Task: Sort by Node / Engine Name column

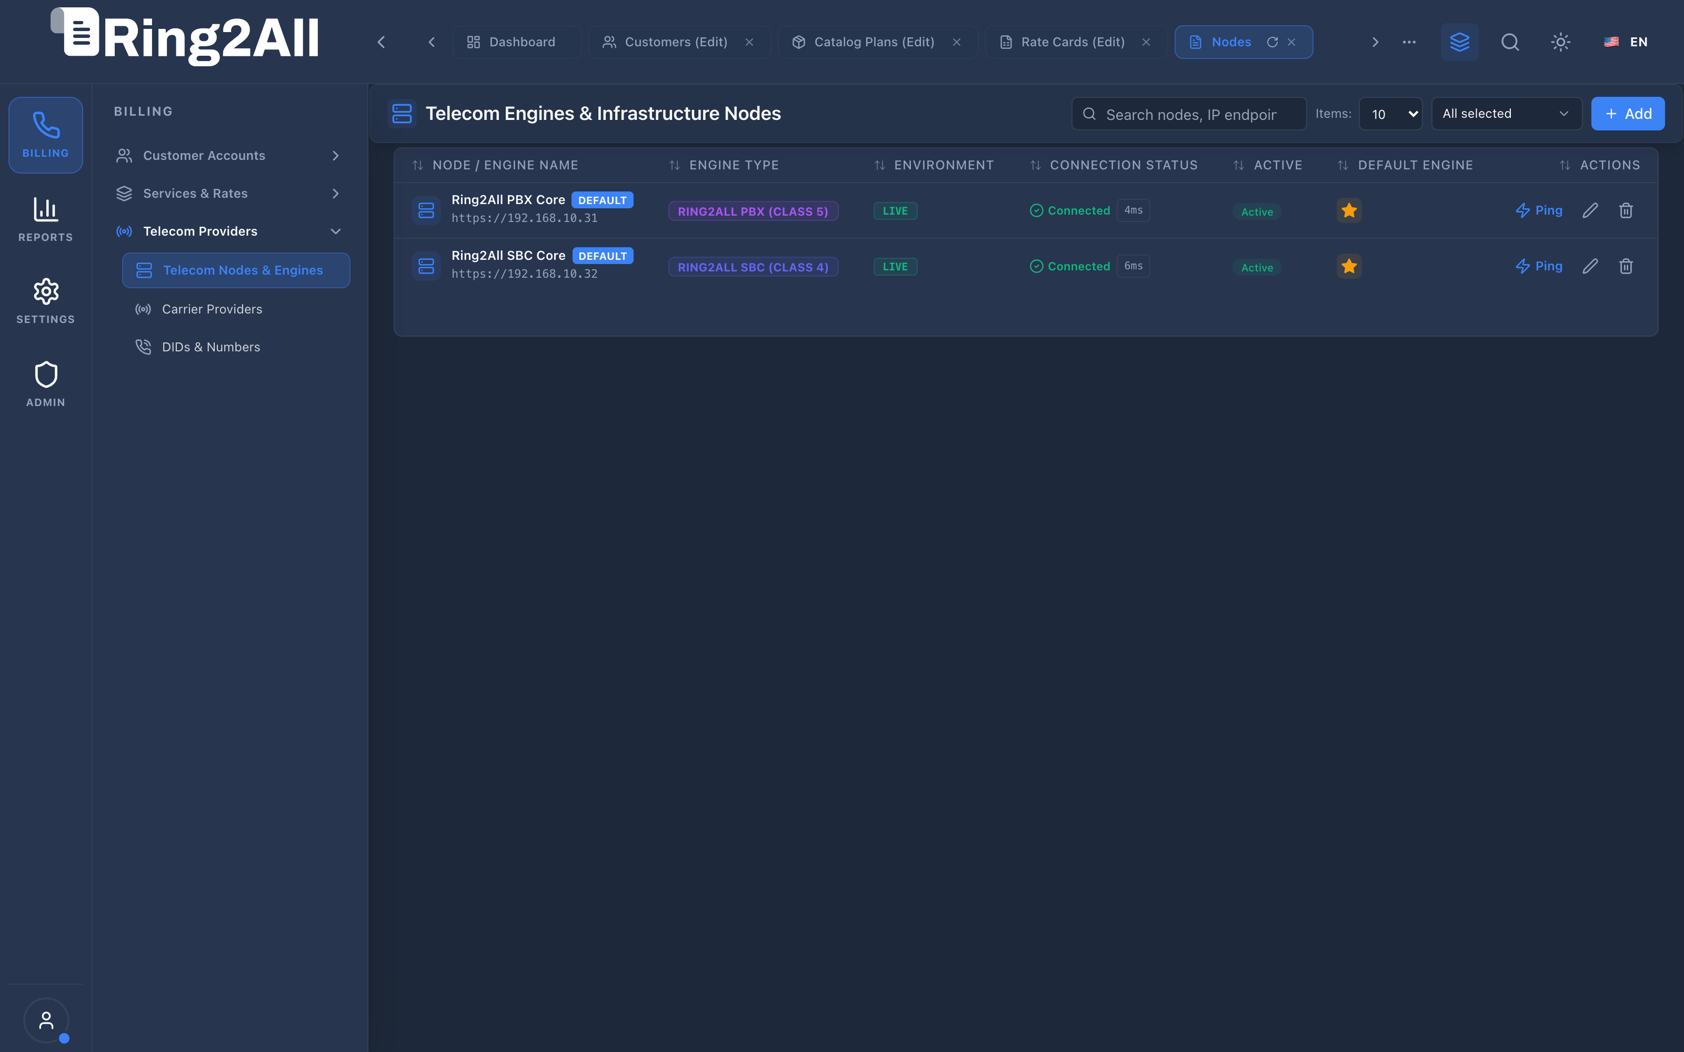Action: [495, 165]
